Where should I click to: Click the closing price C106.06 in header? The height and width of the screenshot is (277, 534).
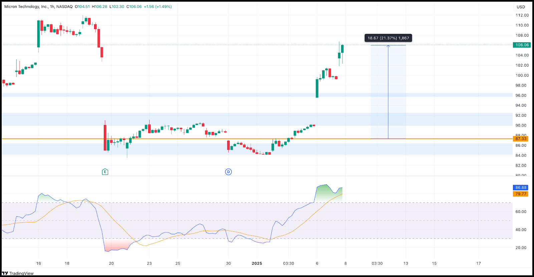134,7
